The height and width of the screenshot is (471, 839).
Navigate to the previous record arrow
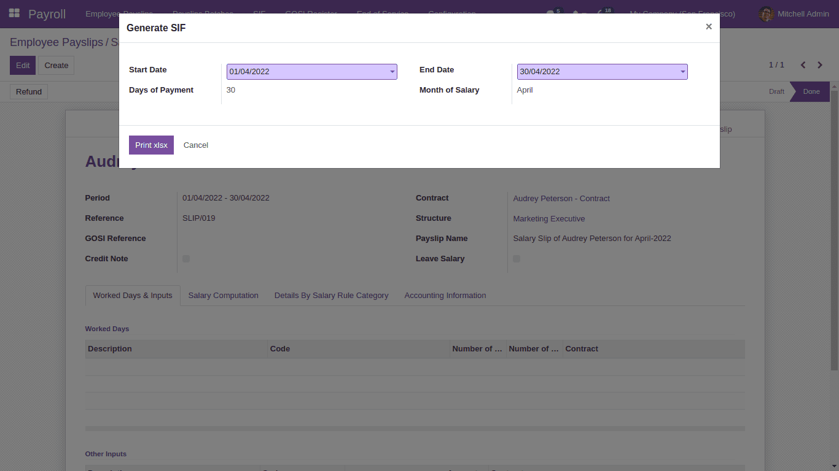[x=803, y=64]
